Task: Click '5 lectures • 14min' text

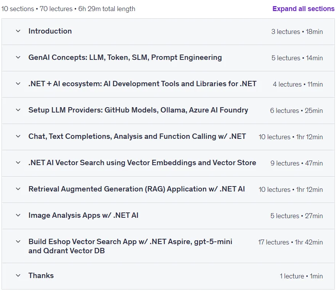Action: pos(297,58)
